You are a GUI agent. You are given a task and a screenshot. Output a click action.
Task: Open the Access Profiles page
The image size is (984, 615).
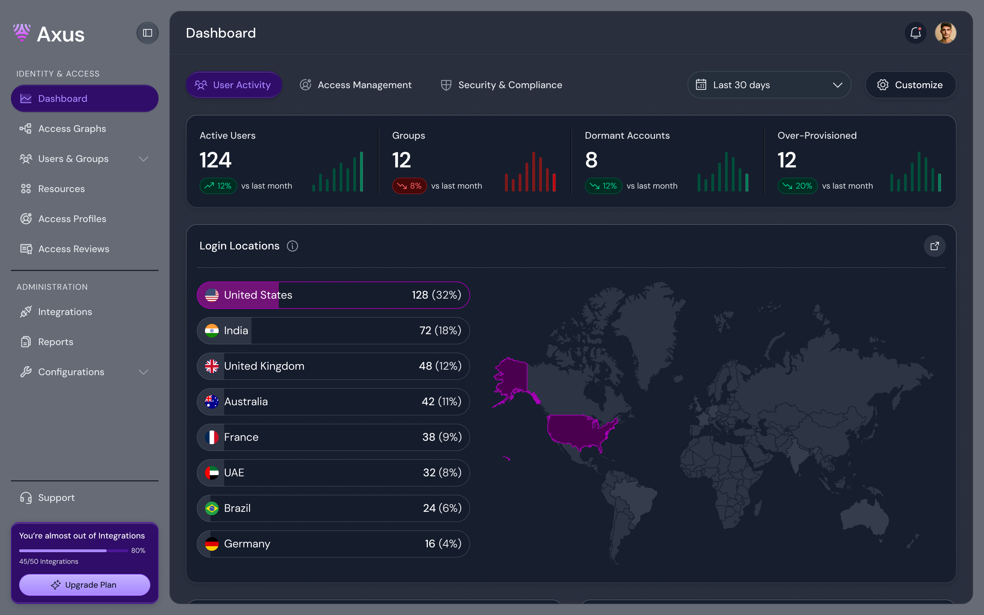[x=72, y=219]
